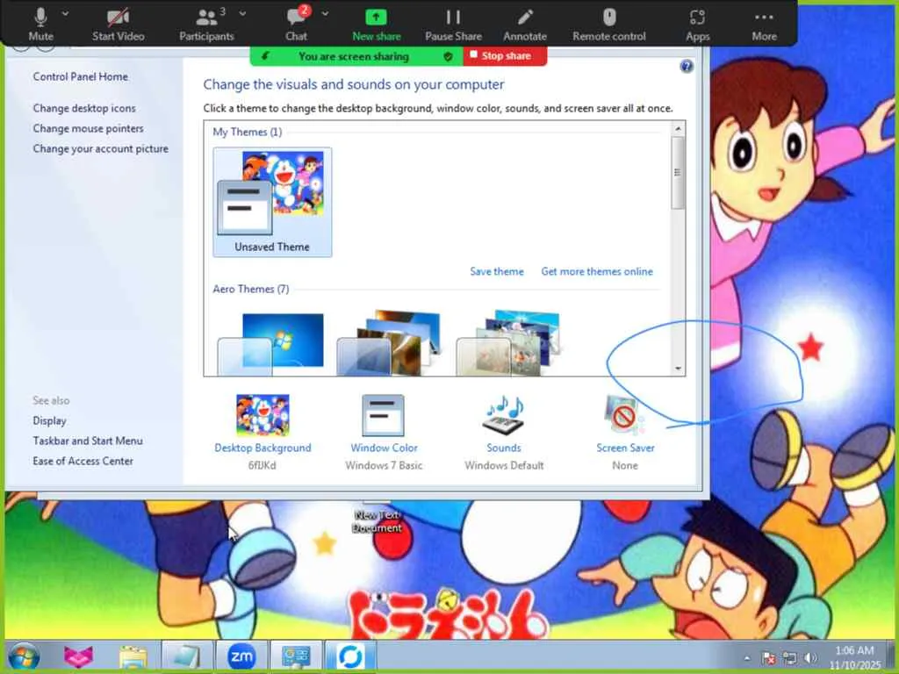Open the Participants panel
The height and width of the screenshot is (674, 899).
click(206, 24)
